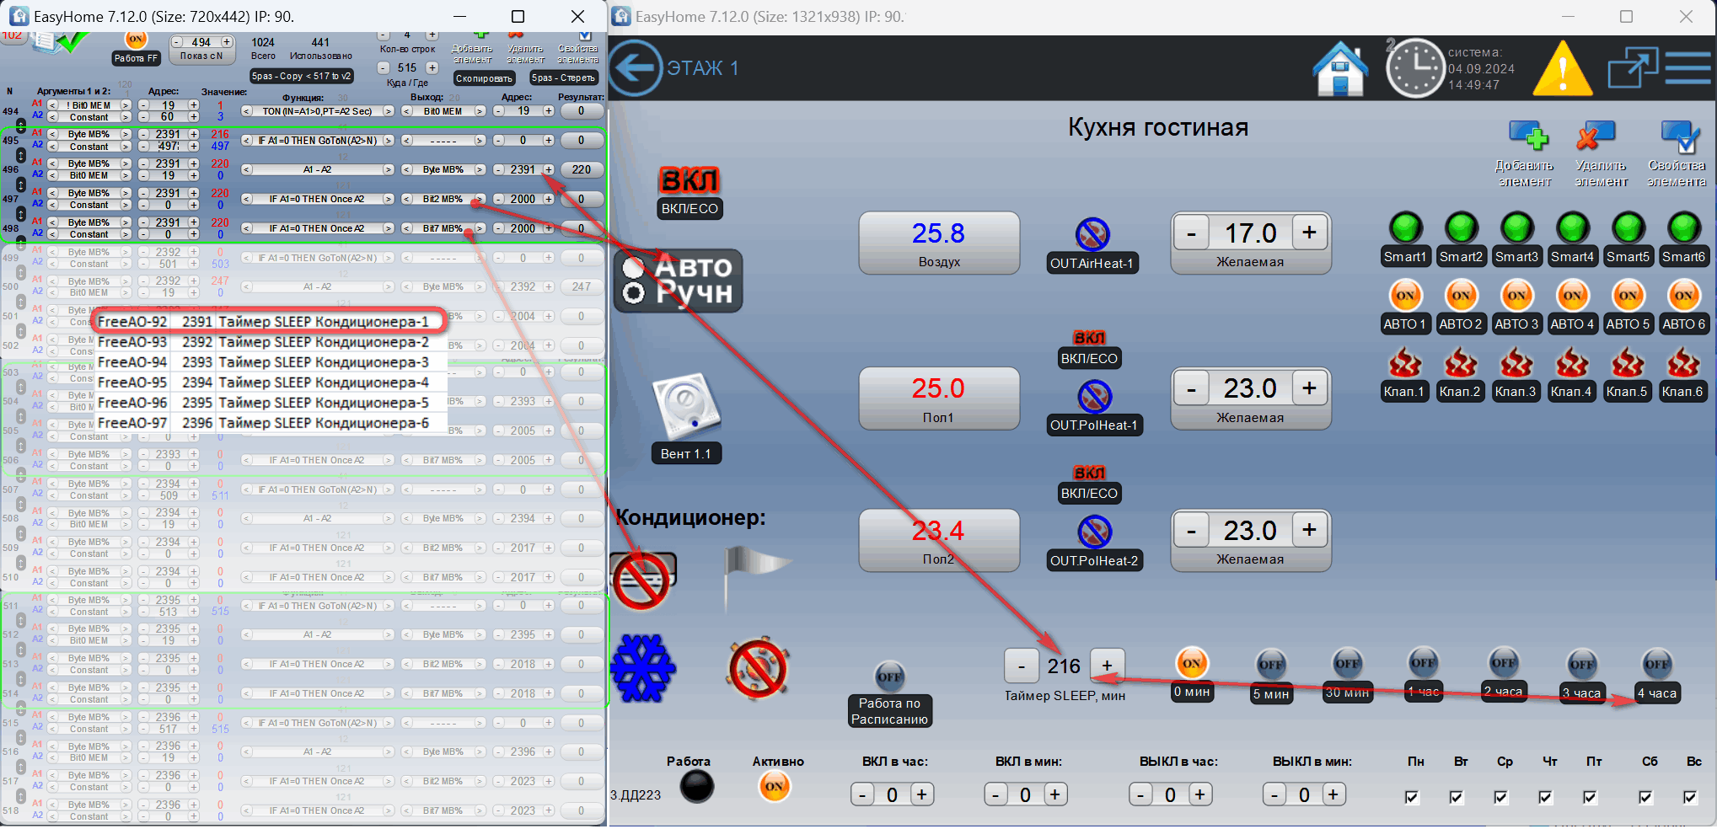Toggle the Пн weekday checkbox

pos(1412,796)
